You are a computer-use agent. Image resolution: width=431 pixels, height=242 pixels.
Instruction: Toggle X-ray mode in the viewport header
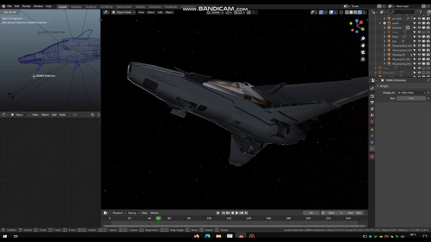(342, 12)
